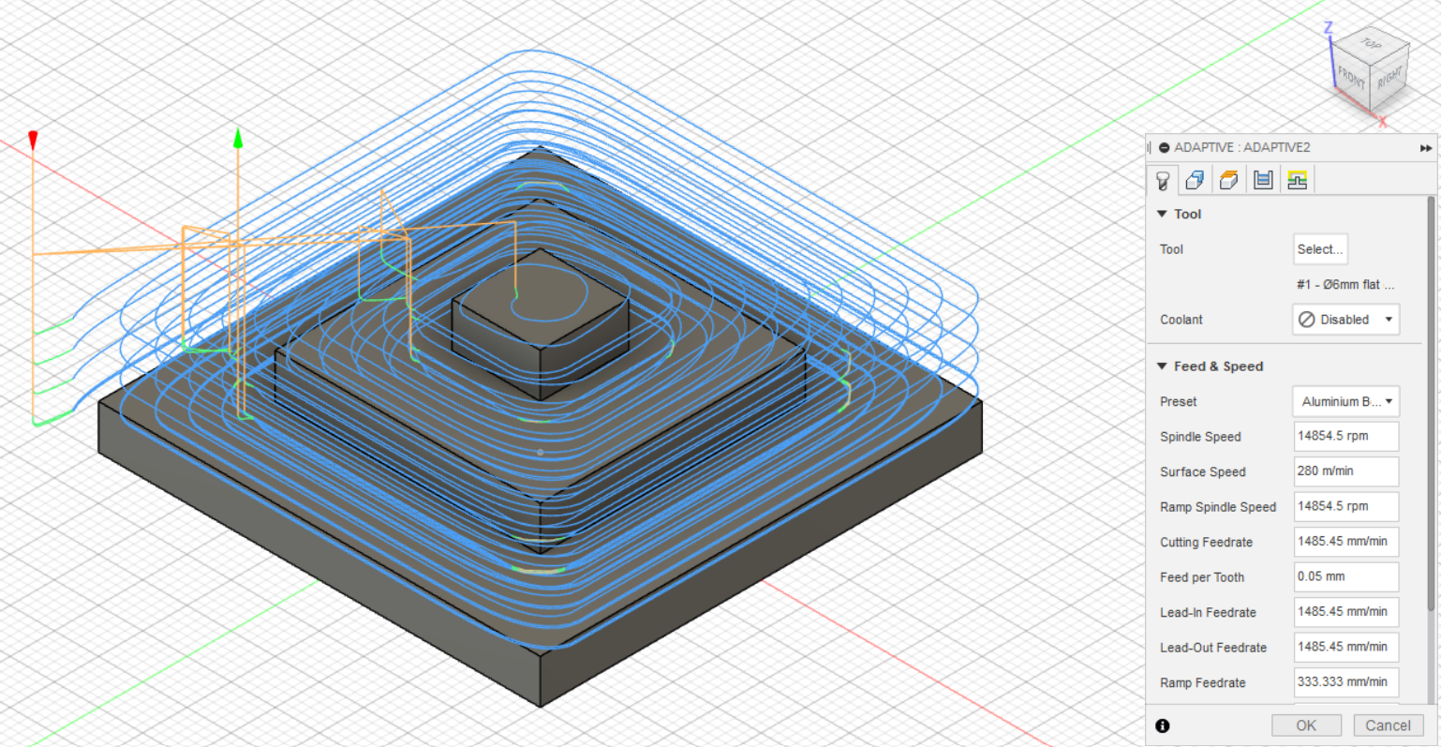This screenshot has height=747, width=1441.
Task: Select the top face of the small center block
Action: [540, 297]
